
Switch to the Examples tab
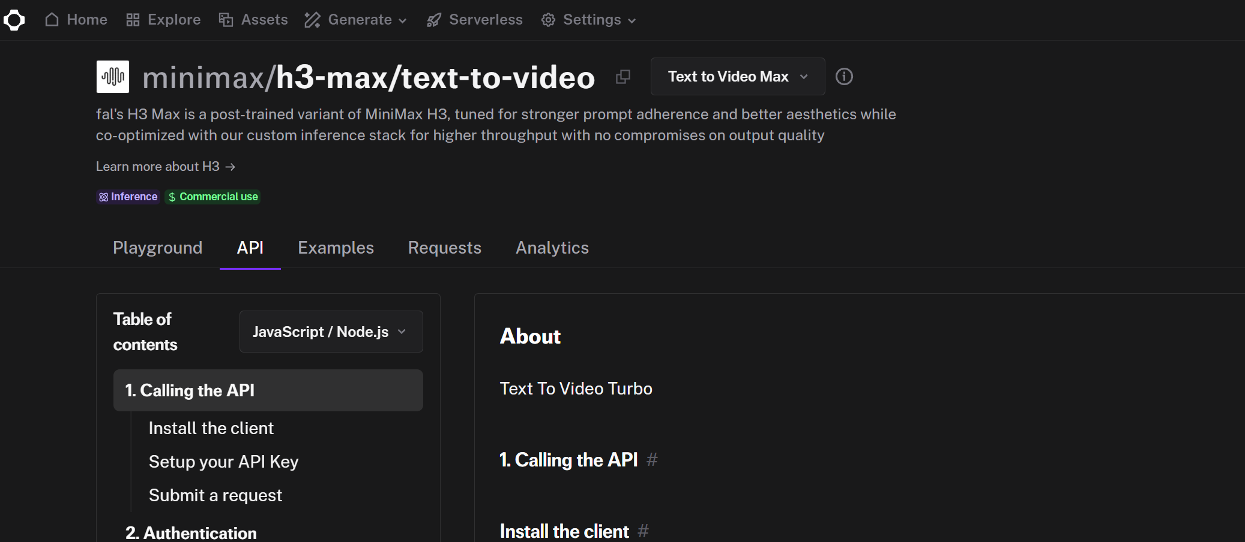coord(336,248)
